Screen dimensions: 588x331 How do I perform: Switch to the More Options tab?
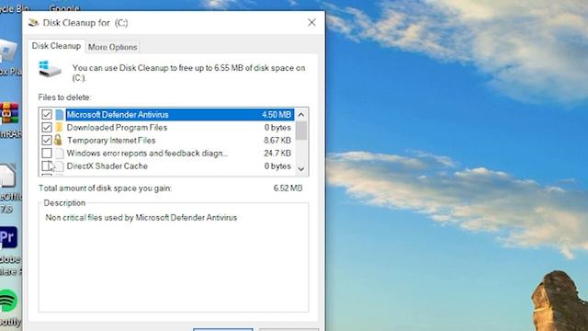112,47
